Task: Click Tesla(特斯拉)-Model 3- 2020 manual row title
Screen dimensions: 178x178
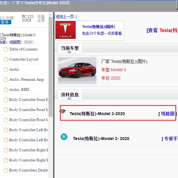Action: (x=101, y=139)
